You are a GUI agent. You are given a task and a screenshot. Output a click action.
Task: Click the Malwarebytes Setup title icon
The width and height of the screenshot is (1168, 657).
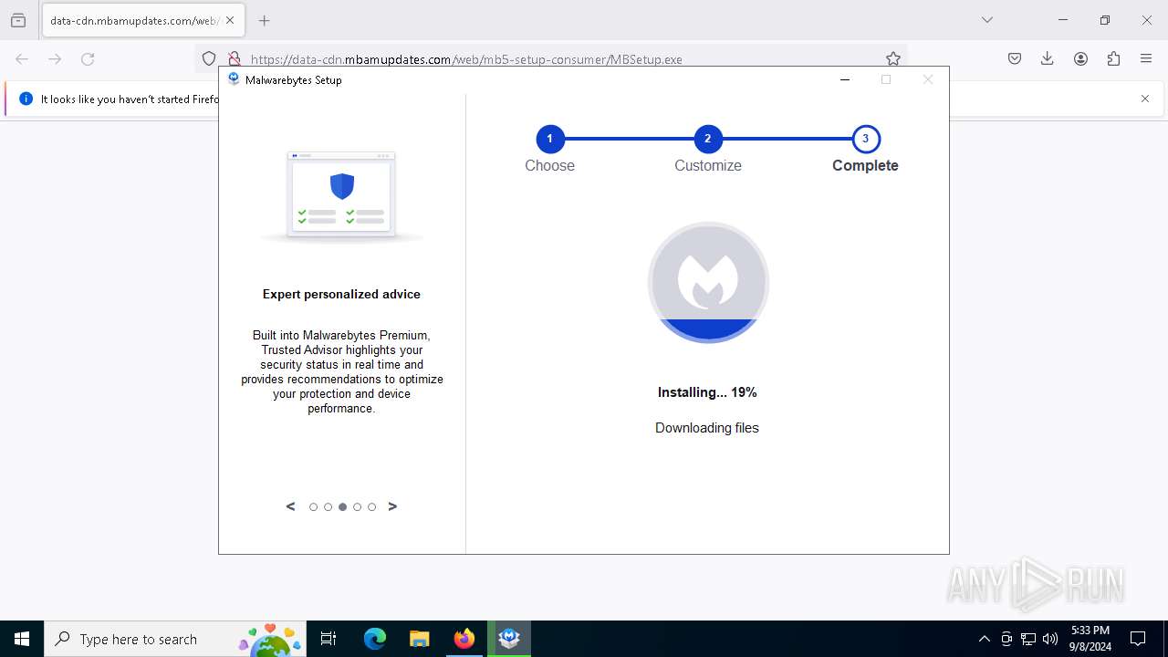coord(234,79)
